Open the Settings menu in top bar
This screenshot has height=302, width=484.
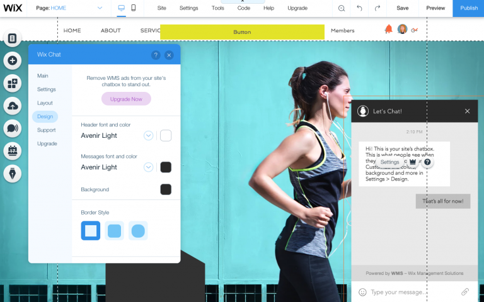[x=188, y=8]
